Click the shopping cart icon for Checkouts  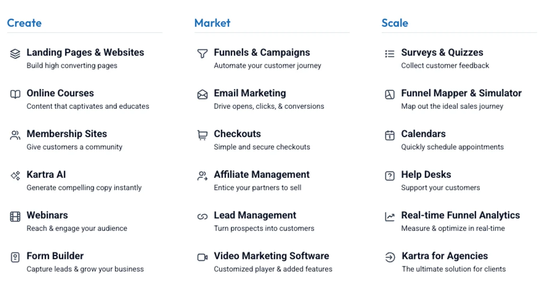coord(202,135)
